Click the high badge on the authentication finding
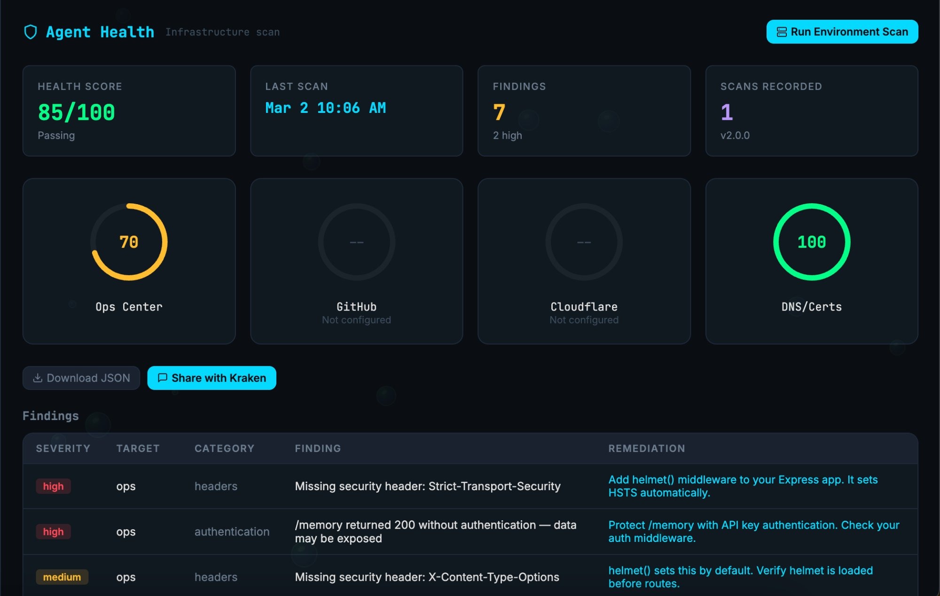Image resolution: width=940 pixels, height=596 pixels. click(53, 532)
